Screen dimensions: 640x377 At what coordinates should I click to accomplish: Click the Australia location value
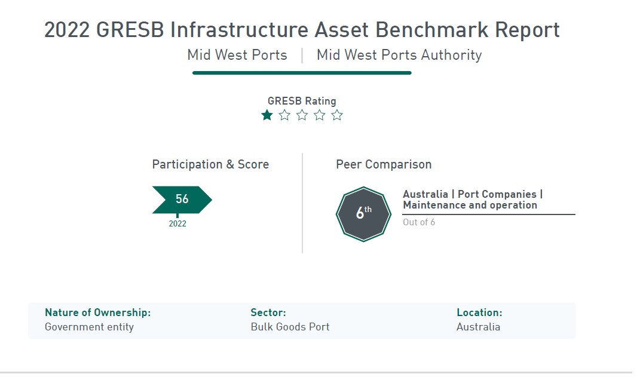479,327
